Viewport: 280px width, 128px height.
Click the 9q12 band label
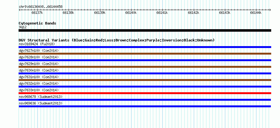(x=23, y=27)
